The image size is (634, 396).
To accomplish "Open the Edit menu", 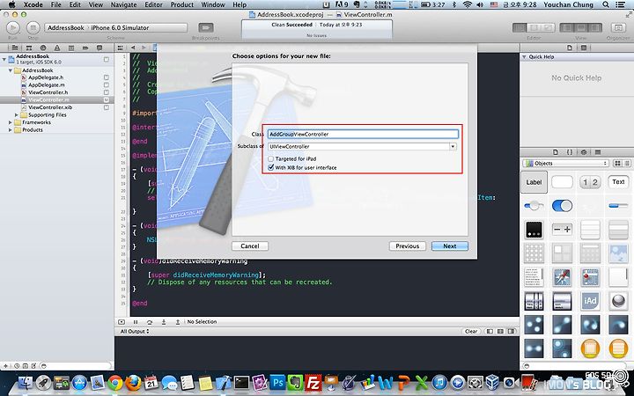I will pyautogui.click(x=75, y=5).
